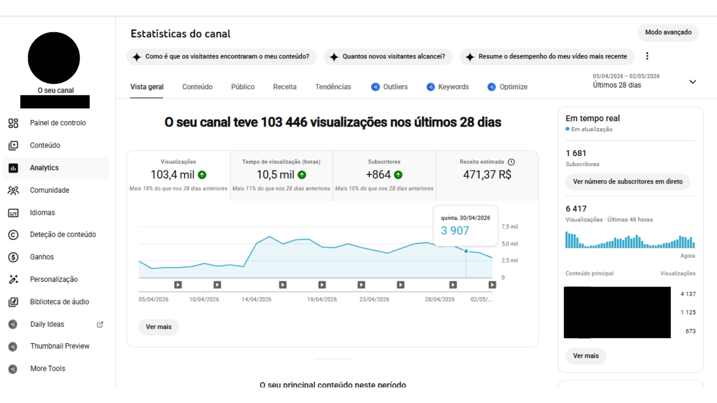The height and width of the screenshot is (403, 717).
Task: Click green up arrow next to 10,5 mil
Action: pos(302,175)
